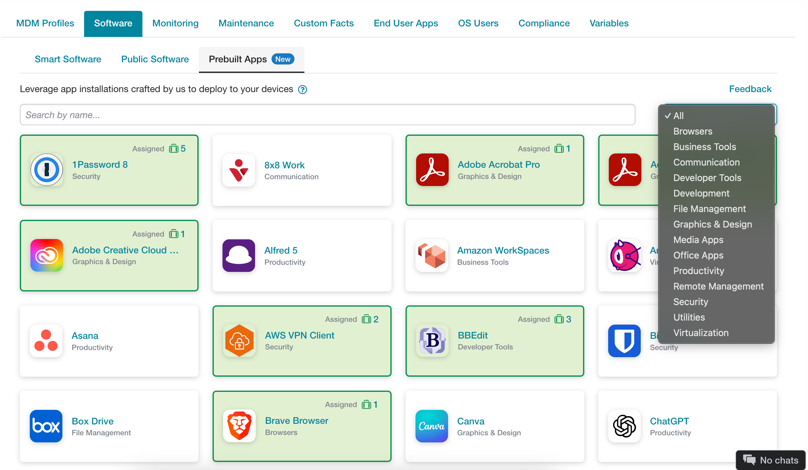Select Productivity in the category dropdown
The image size is (808, 470).
click(716, 271)
